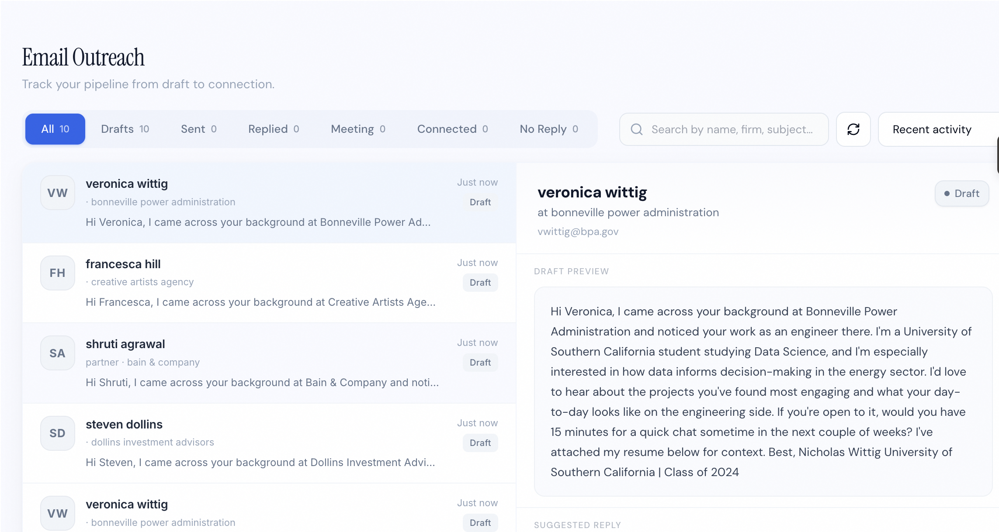The image size is (999, 532).
Task: Click inside the search by name field
Action: [721, 129]
